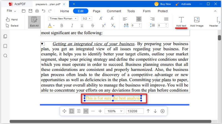Image resolution: width=222 pixels, height=124 pixels.
Task: Decrease font size with the smaller A icon
Action: [112, 18]
